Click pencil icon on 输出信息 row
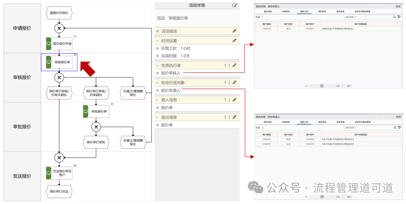Screen dimensions: 406x204 (235, 117)
